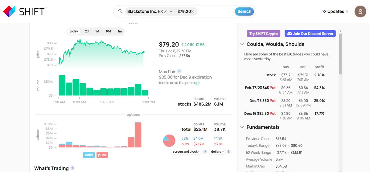Click the search magnifier icon
This screenshot has height=172, width=370.
pos(120,11)
